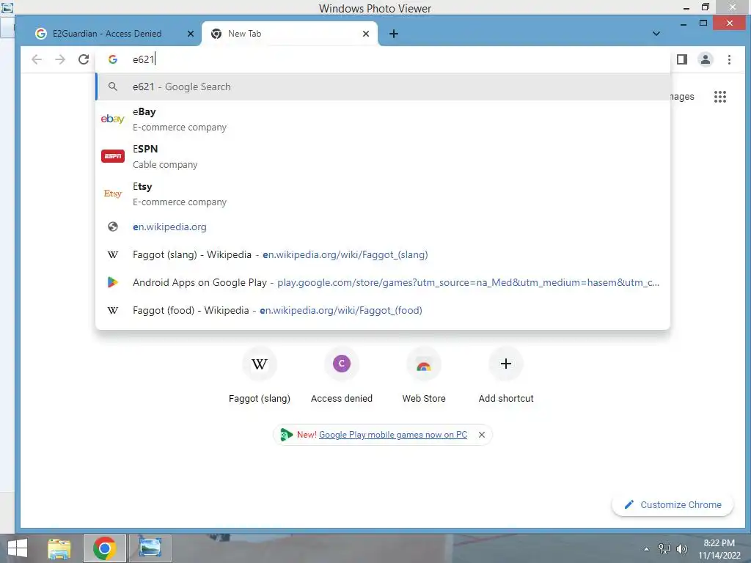The height and width of the screenshot is (563, 751).
Task: Select the Etsy E-commerce company suggestion
Action: click(383, 194)
